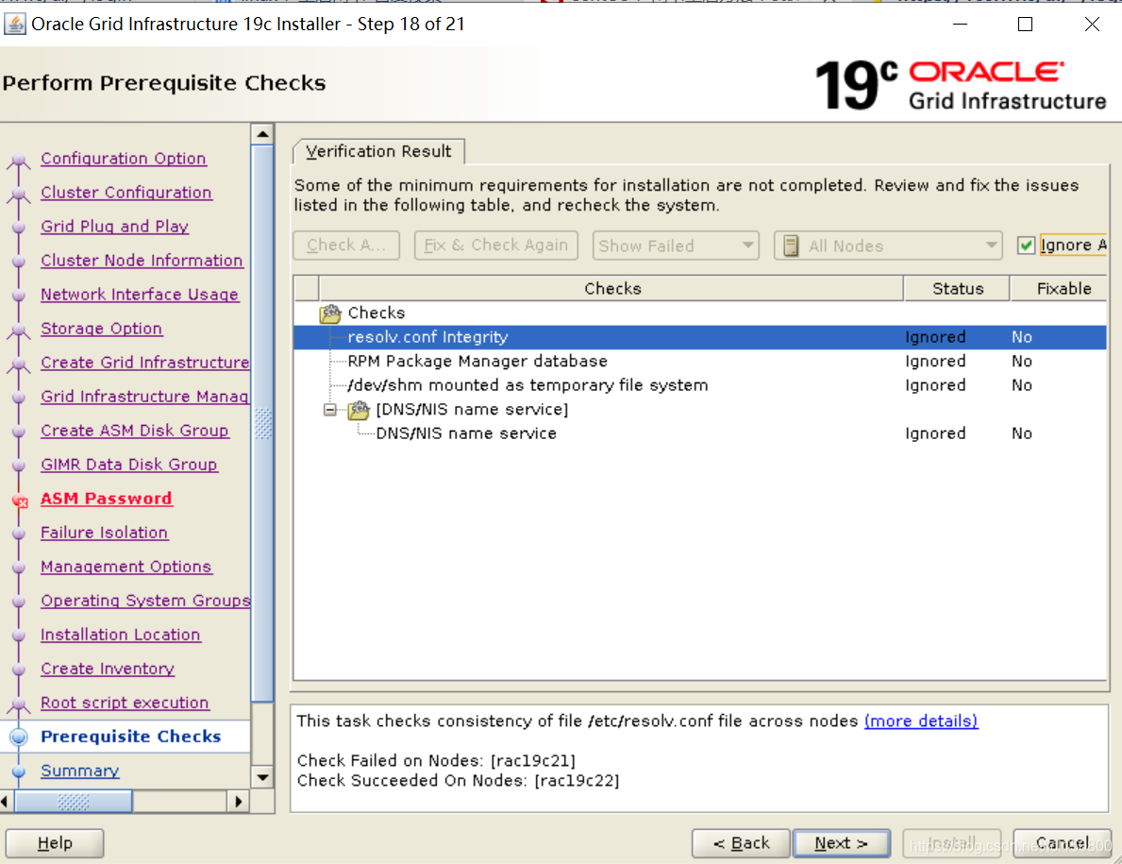Open the Show Failed dropdown

click(x=676, y=246)
